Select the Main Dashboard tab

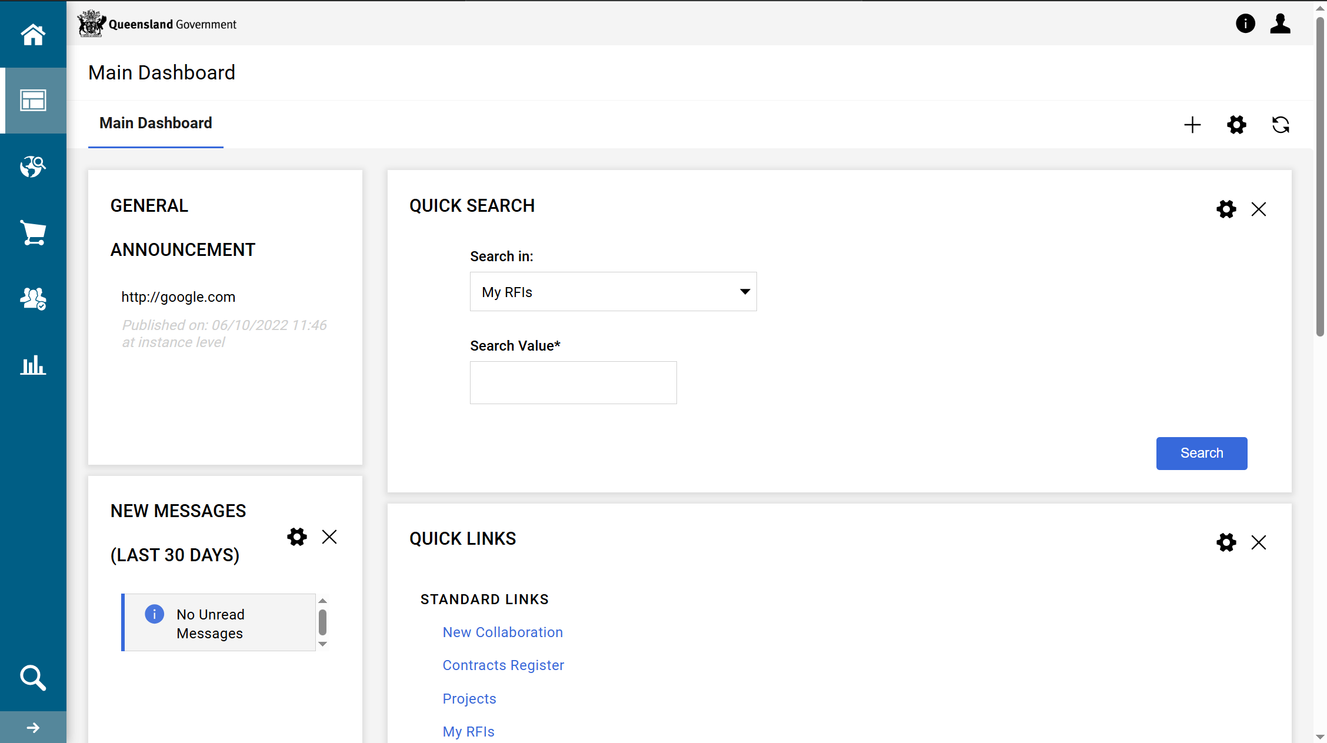pyautogui.click(x=155, y=123)
